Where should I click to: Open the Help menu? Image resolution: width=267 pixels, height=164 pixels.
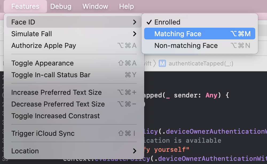(x=126, y=6)
